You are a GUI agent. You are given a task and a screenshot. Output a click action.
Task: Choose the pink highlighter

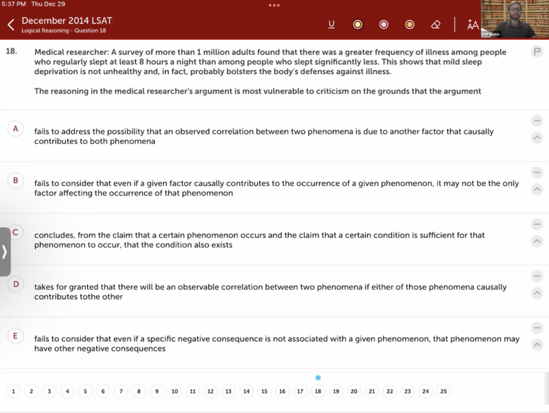[384, 25]
